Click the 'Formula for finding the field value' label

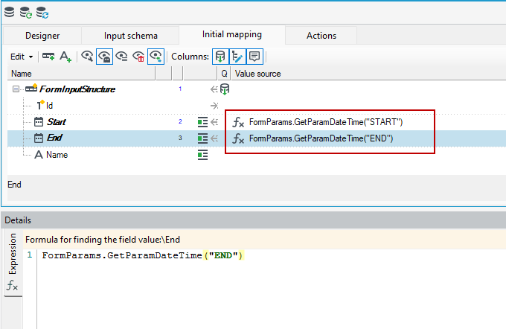click(x=103, y=240)
